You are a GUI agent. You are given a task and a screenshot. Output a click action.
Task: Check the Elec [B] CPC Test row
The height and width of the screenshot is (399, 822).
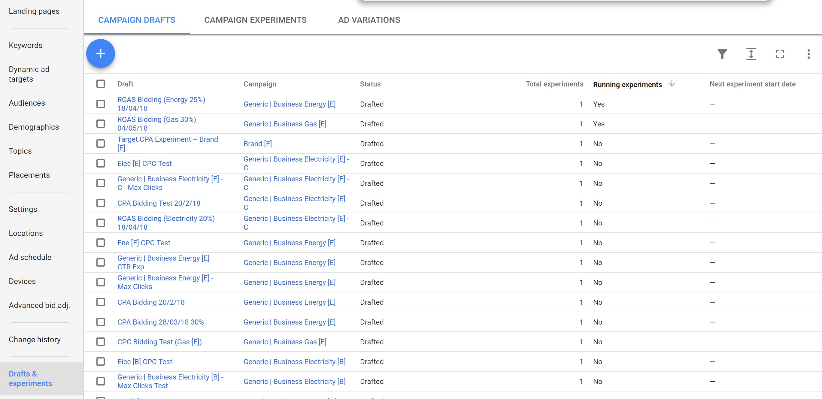101,361
